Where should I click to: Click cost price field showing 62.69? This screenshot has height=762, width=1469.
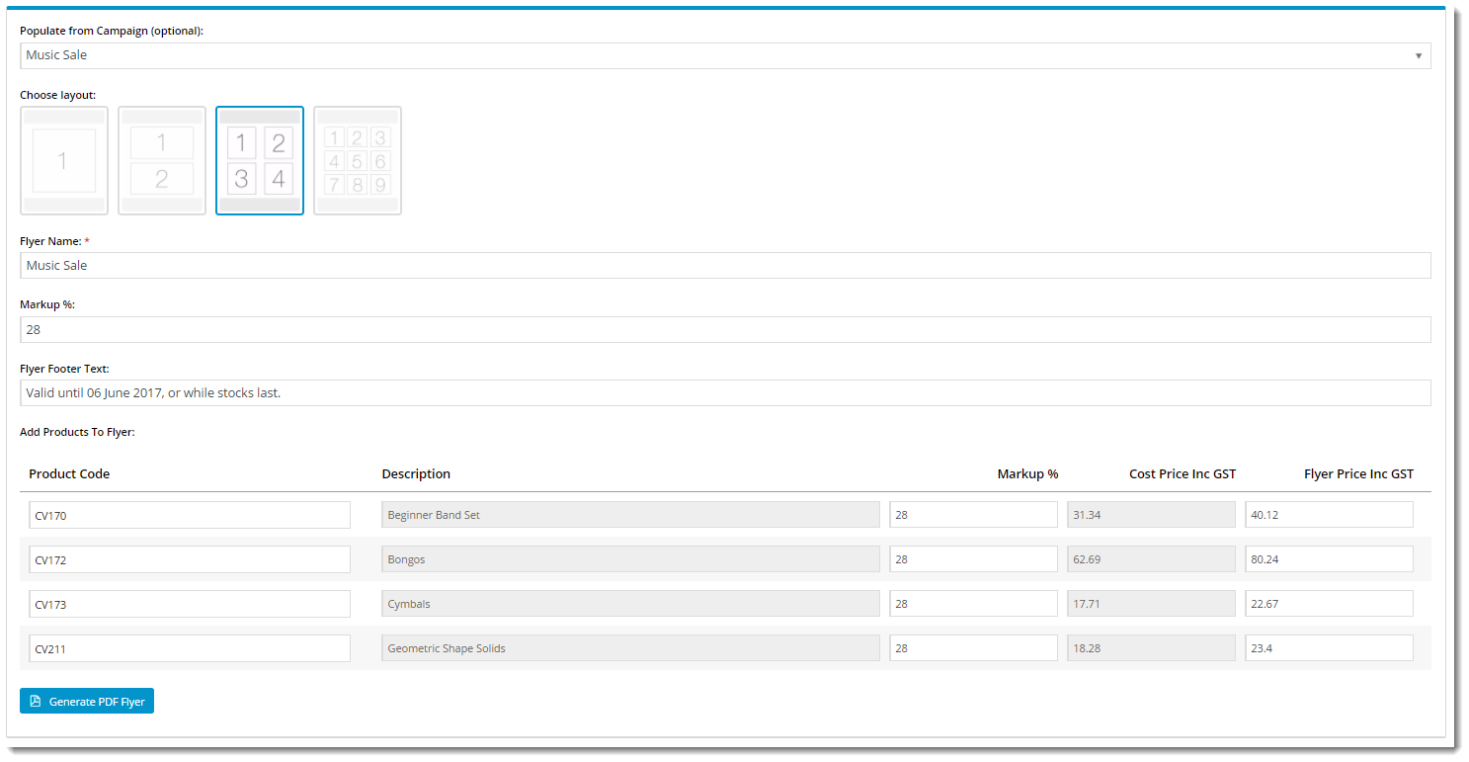1151,559
